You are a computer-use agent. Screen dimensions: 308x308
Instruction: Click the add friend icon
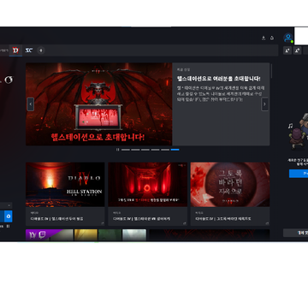[x=287, y=50]
